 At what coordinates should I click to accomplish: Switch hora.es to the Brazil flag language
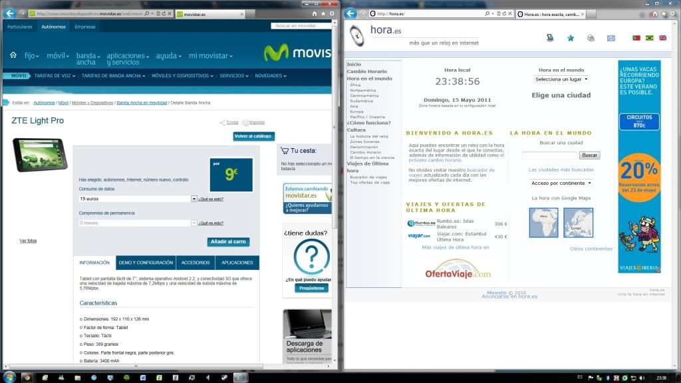pyautogui.click(x=650, y=38)
